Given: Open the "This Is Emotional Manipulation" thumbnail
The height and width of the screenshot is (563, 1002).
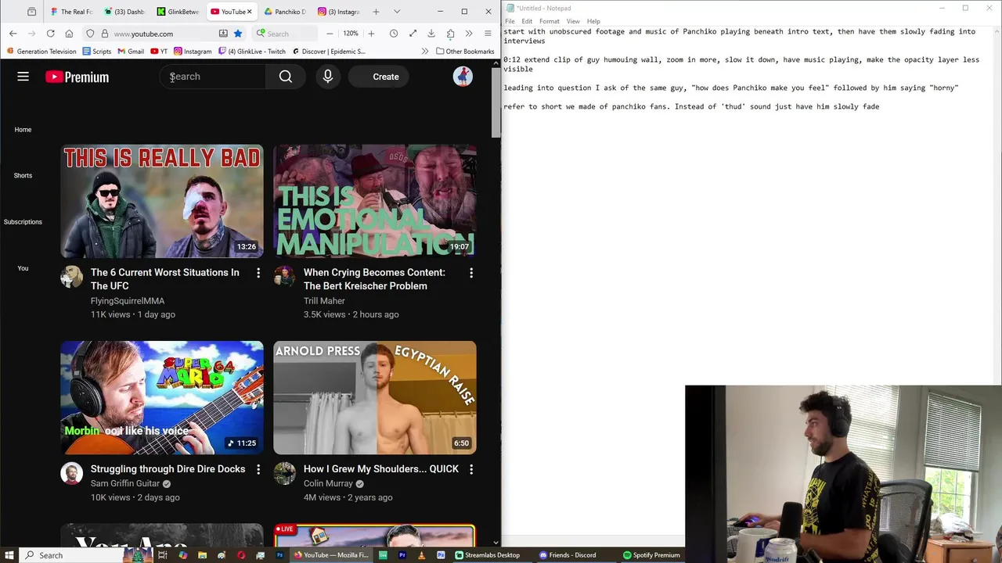Looking at the screenshot, I should (375, 201).
